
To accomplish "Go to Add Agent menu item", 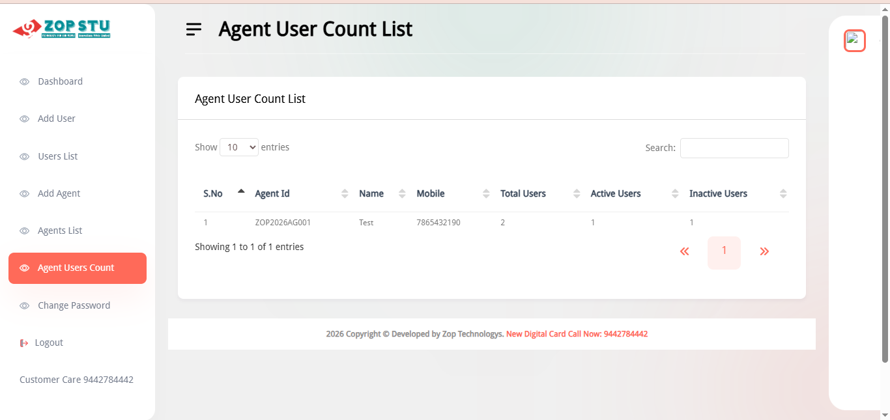I will click(x=59, y=193).
